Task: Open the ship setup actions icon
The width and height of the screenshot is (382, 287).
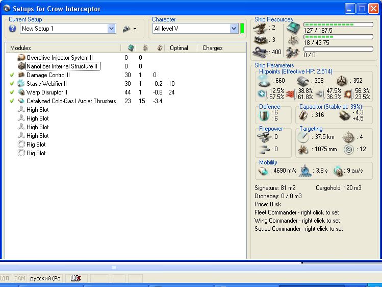Action: (x=126, y=29)
